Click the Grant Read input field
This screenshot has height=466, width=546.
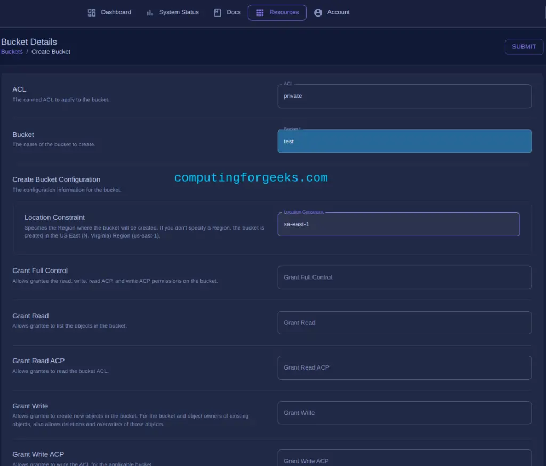tap(404, 322)
